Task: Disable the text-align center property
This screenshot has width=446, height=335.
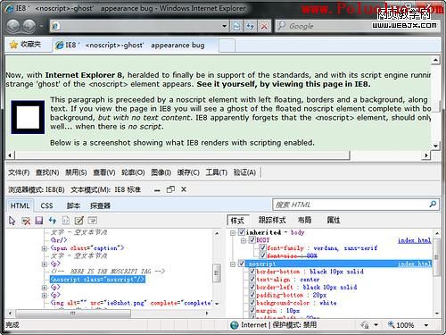Action: (252, 280)
